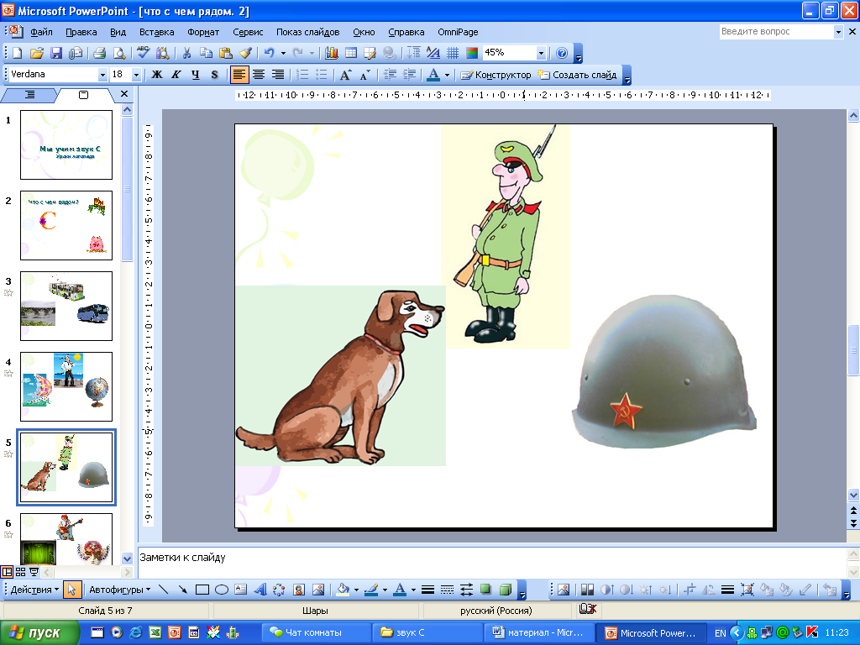Expand the undo history dropdown arrow

(283, 53)
